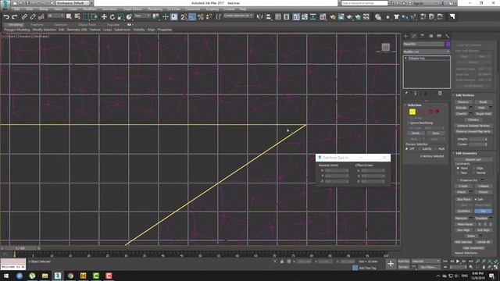Select the Select and Link tool

[x=24, y=16]
